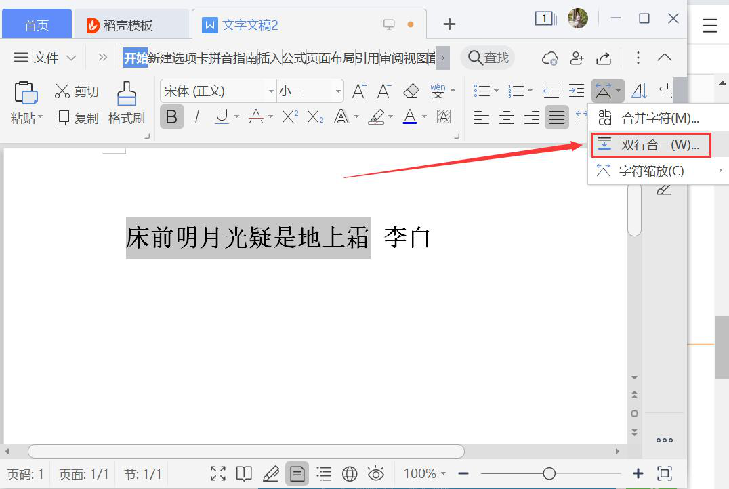Decrease font size with A- icon

click(x=384, y=91)
